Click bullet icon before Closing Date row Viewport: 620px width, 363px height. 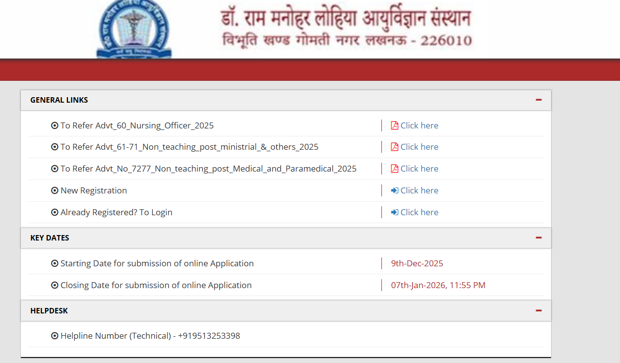click(x=55, y=285)
